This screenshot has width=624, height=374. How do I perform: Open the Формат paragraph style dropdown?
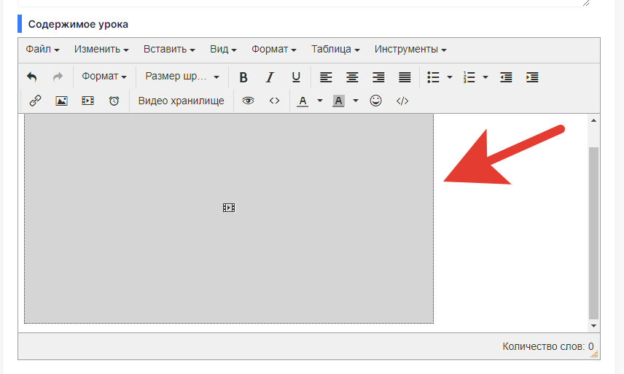(104, 77)
